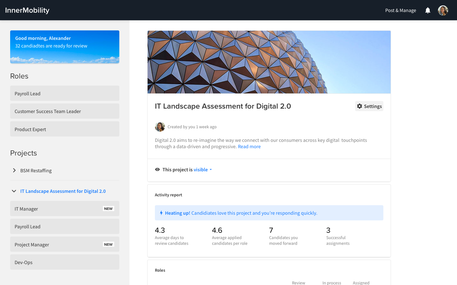This screenshot has width=457, height=285.
Task: Open the IT Manager role
Action: [x=65, y=209]
